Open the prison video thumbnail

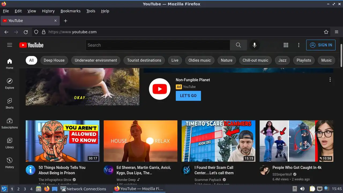tap(62, 141)
